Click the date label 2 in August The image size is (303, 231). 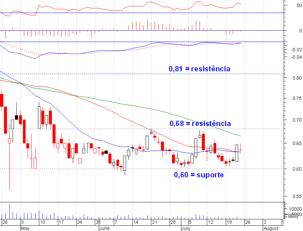(265, 222)
